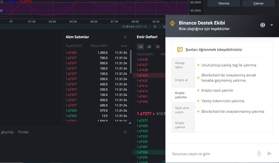279x163 pixels.
Task: Close the Alım Satımlar panel
Action: [125, 37]
